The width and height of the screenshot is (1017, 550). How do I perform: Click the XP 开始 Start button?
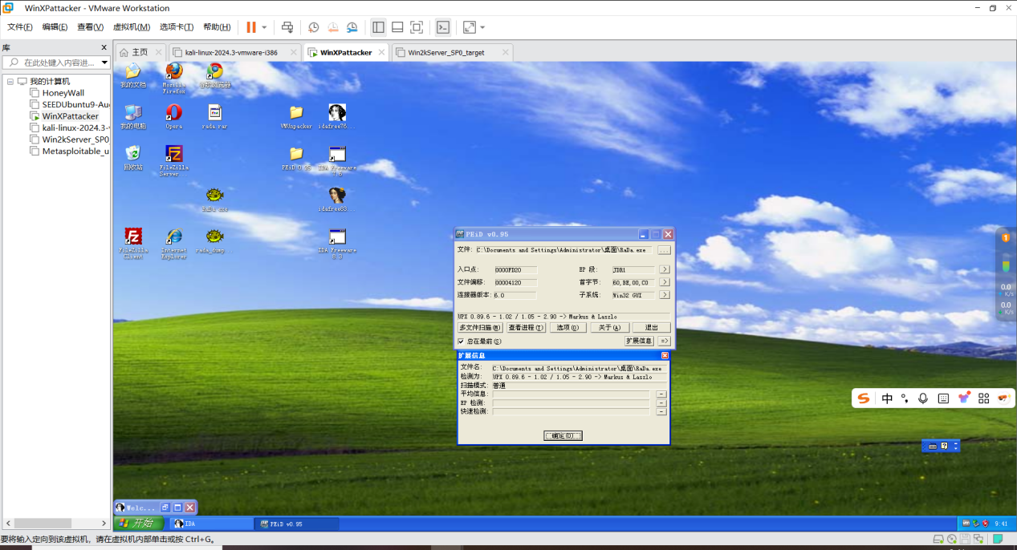(139, 524)
